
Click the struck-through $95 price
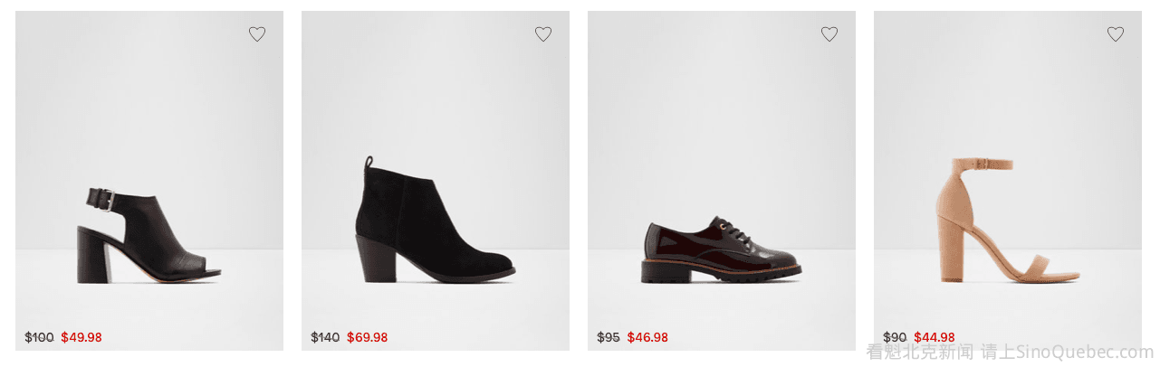609,338
